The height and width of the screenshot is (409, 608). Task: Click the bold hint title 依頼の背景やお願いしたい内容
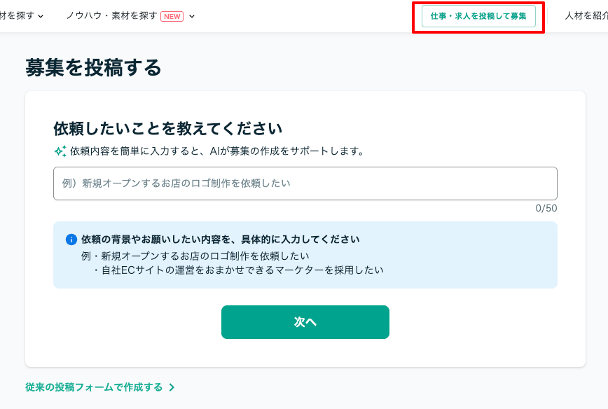coord(220,240)
